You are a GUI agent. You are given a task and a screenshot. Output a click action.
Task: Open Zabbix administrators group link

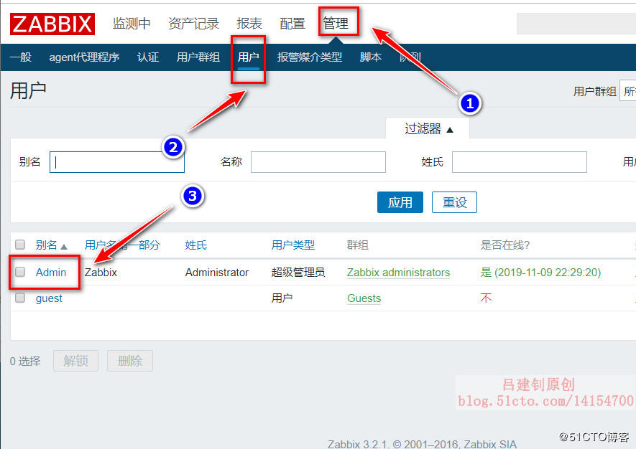point(398,273)
